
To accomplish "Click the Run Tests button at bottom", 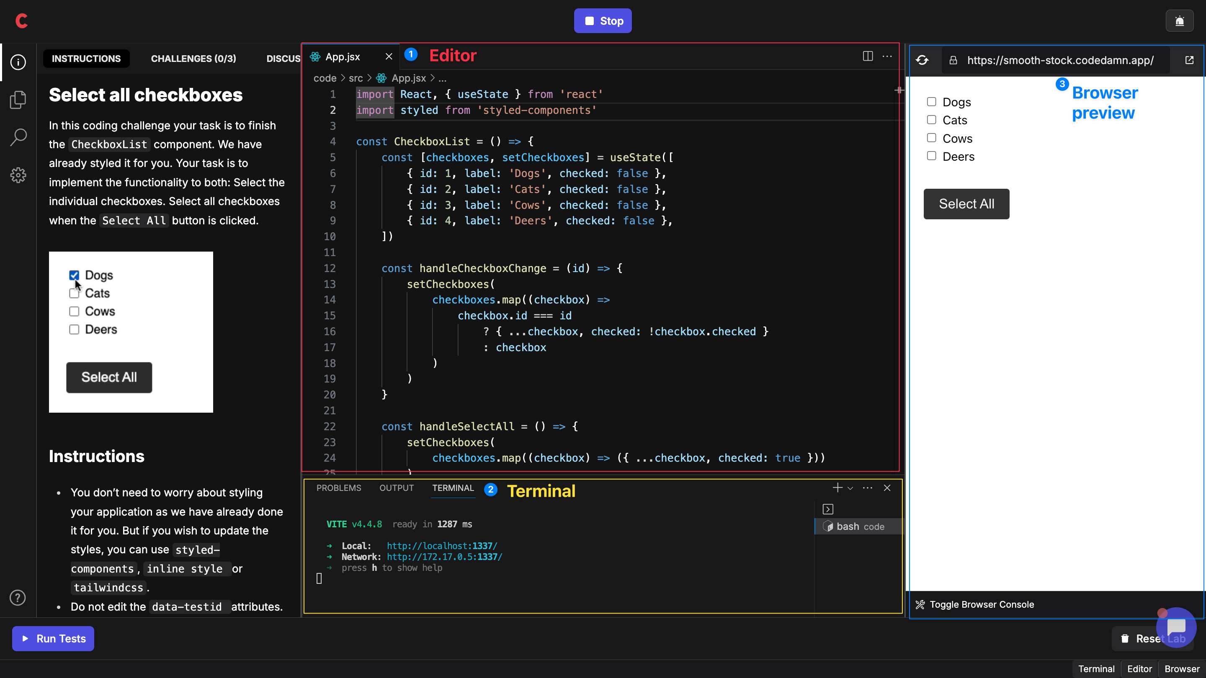I will point(53,637).
